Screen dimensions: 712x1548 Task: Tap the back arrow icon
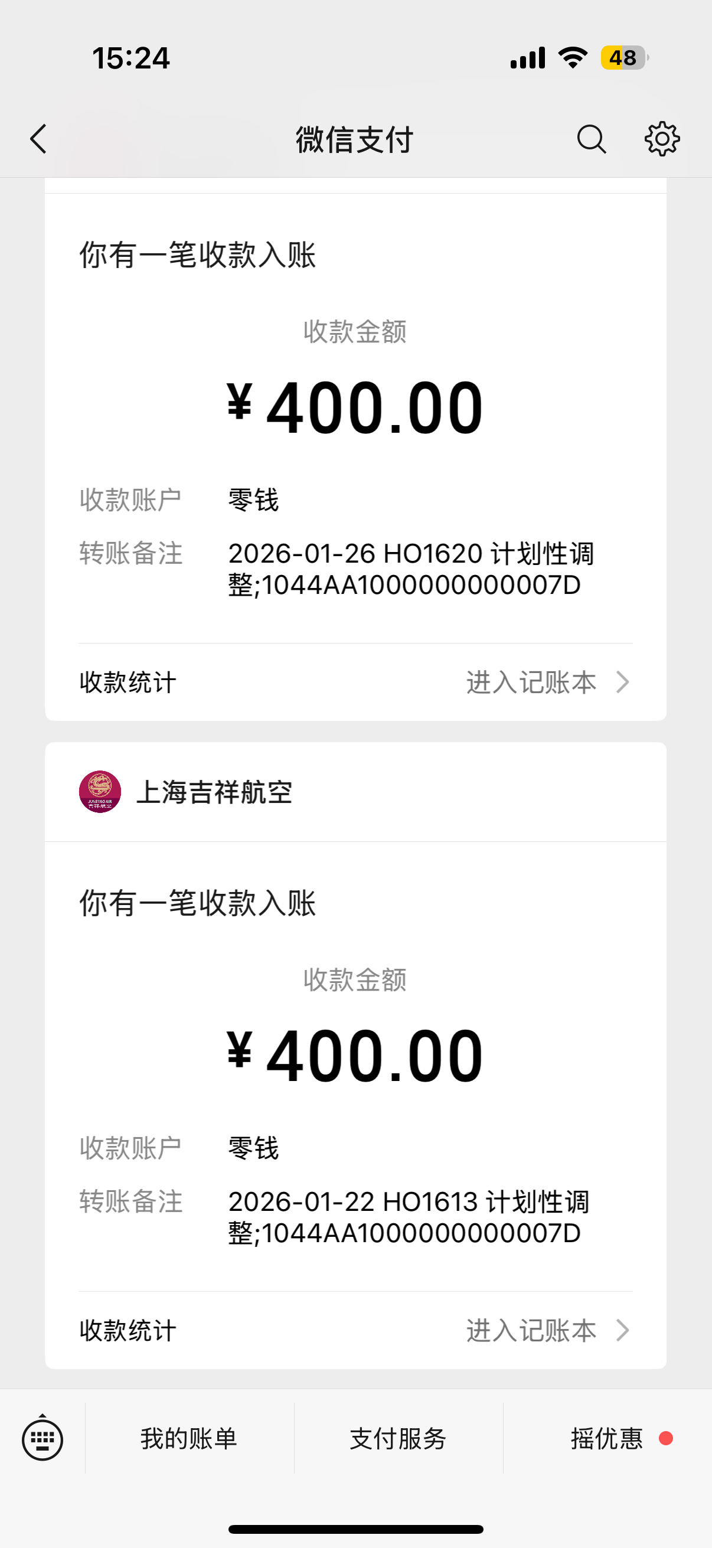[38, 139]
